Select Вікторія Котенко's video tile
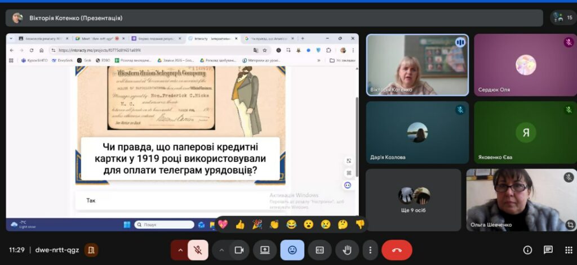577x265 pixels. tap(417, 65)
